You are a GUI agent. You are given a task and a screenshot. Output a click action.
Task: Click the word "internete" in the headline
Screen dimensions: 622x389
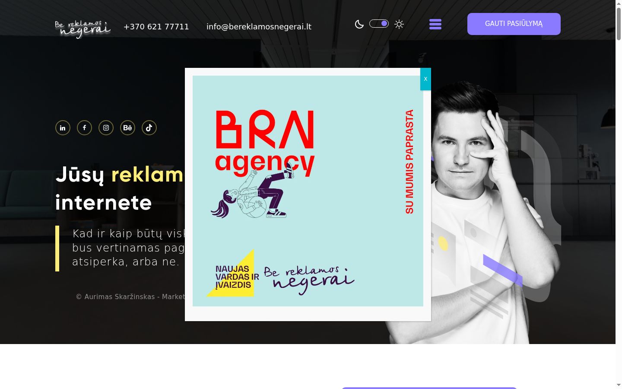point(104,203)
